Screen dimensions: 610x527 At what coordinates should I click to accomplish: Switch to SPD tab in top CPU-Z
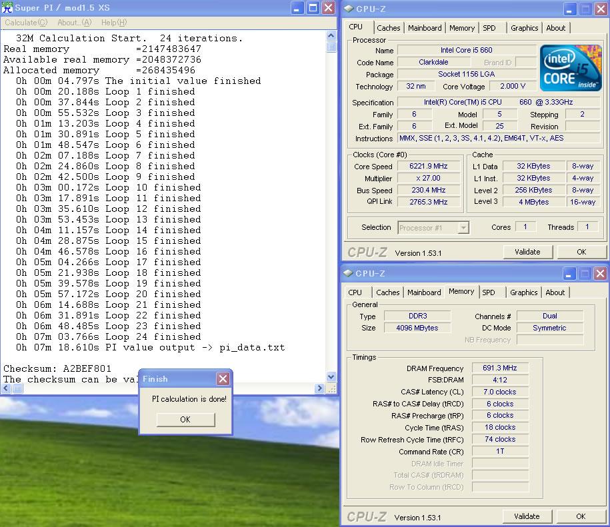tap(489, 28)
